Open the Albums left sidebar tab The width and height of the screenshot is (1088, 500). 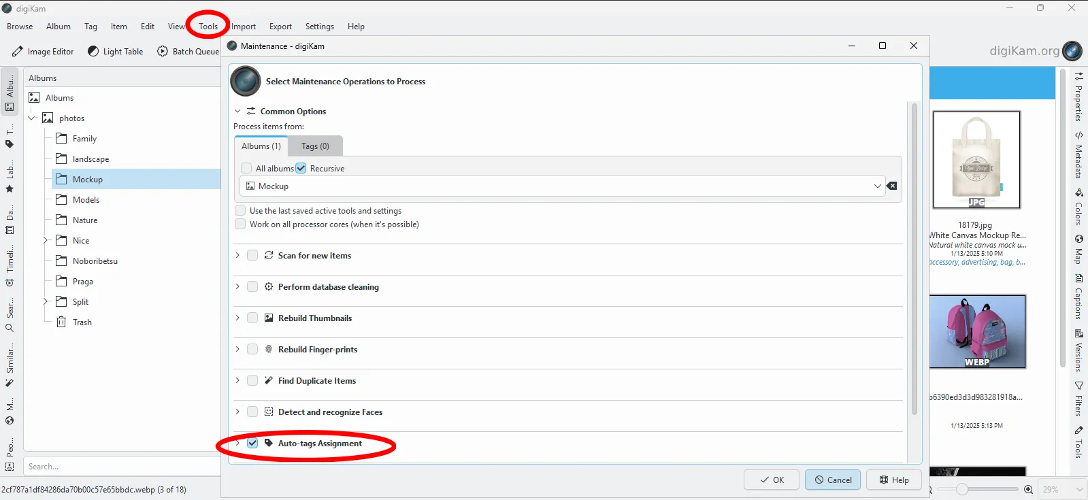click(10, 93)
